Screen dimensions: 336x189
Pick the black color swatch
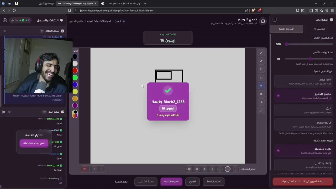[x=75, y=57]
